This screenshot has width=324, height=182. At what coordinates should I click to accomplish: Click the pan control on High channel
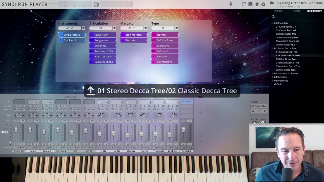(x=75, y=115)
